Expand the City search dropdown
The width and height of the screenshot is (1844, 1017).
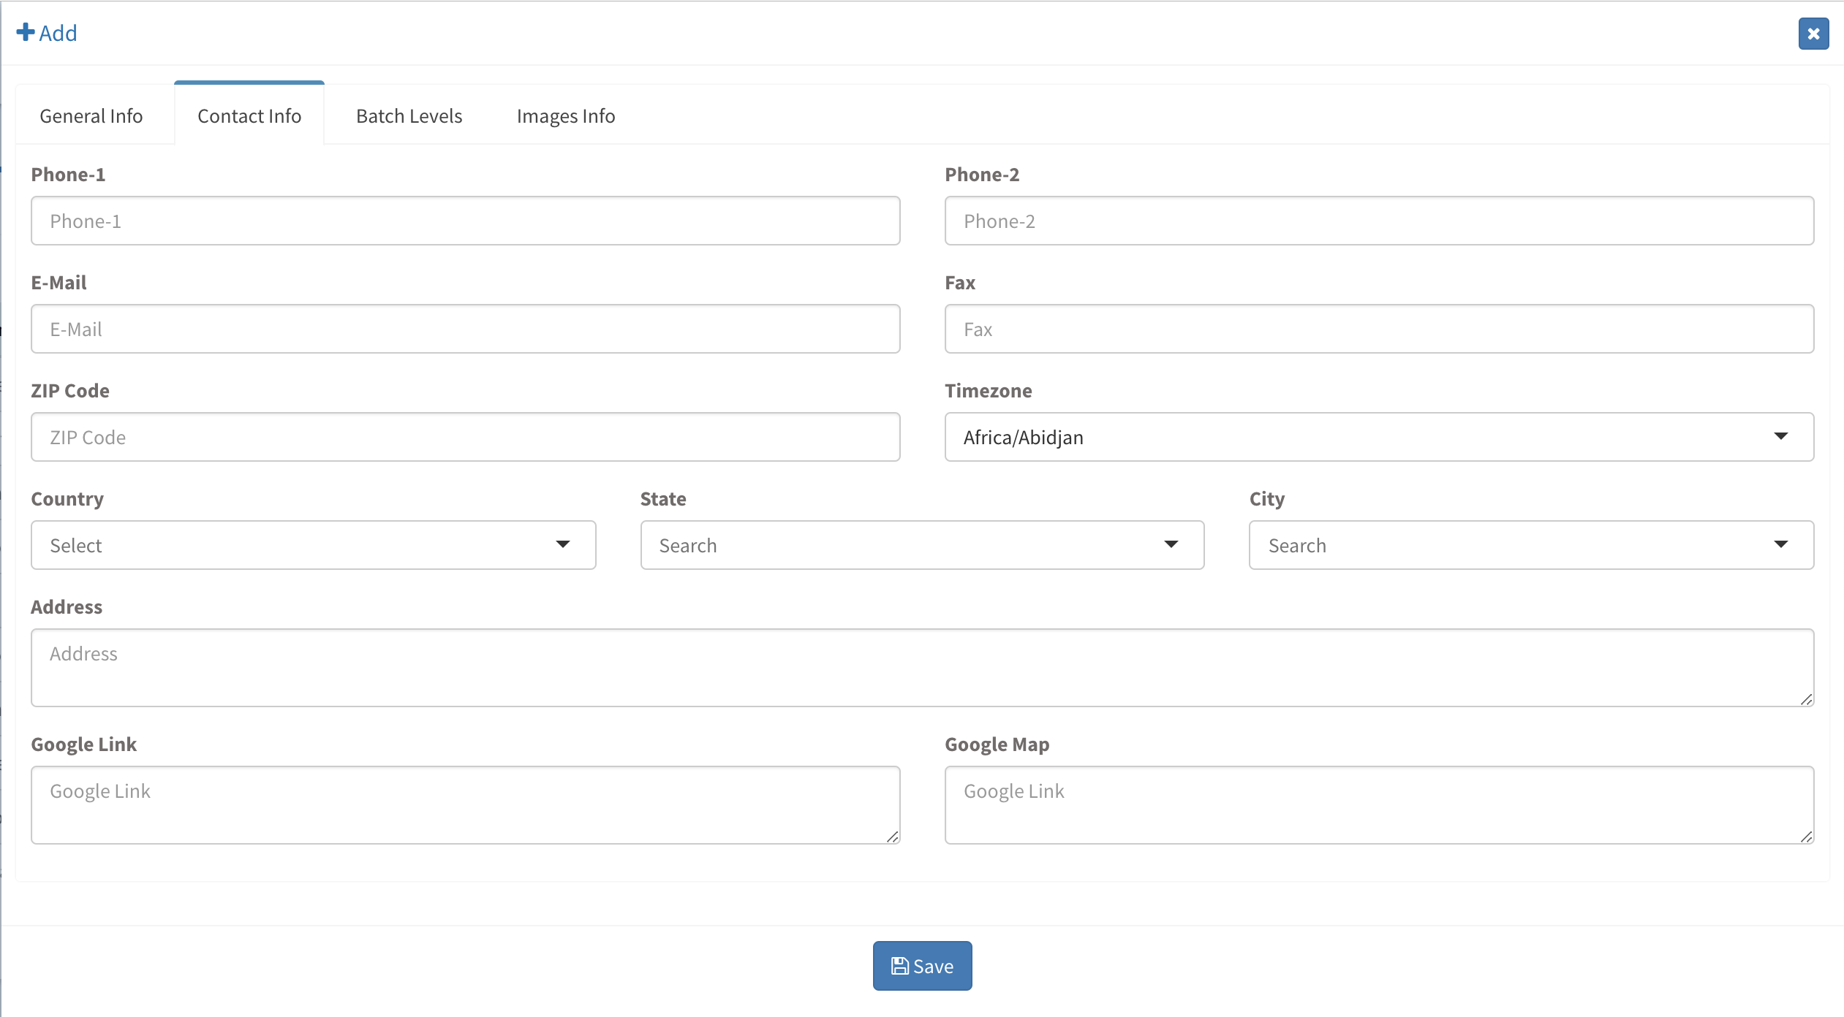click(x=1530, y=545)
